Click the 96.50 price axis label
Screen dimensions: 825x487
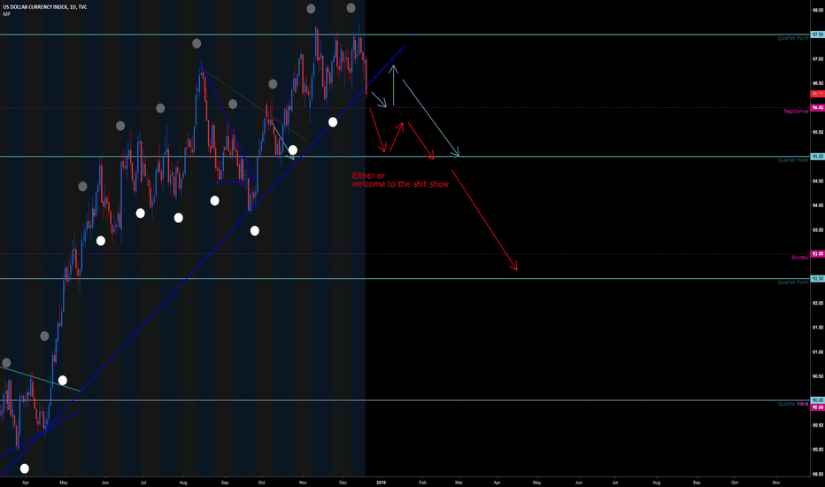pos(818,83)
